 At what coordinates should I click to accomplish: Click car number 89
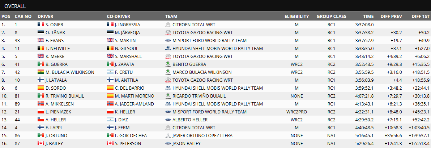[17, 104]
